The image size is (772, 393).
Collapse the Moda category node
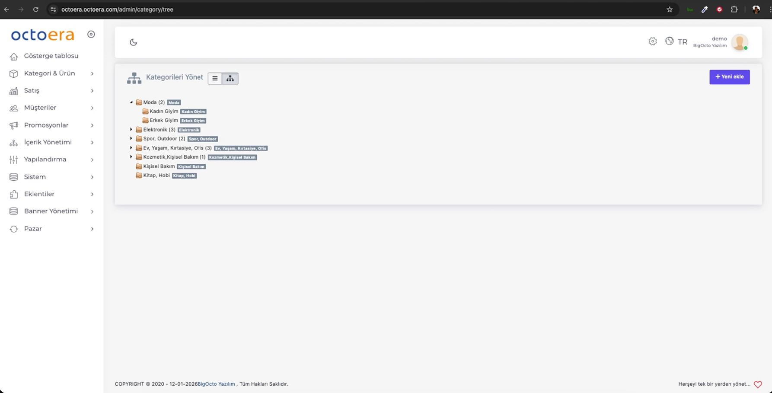[131, 102]
